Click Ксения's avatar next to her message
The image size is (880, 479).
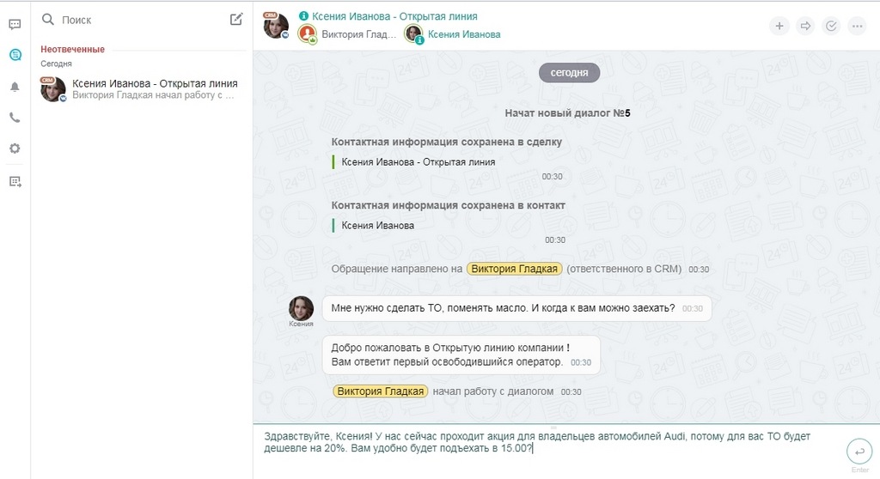click(x=301, y=308)
